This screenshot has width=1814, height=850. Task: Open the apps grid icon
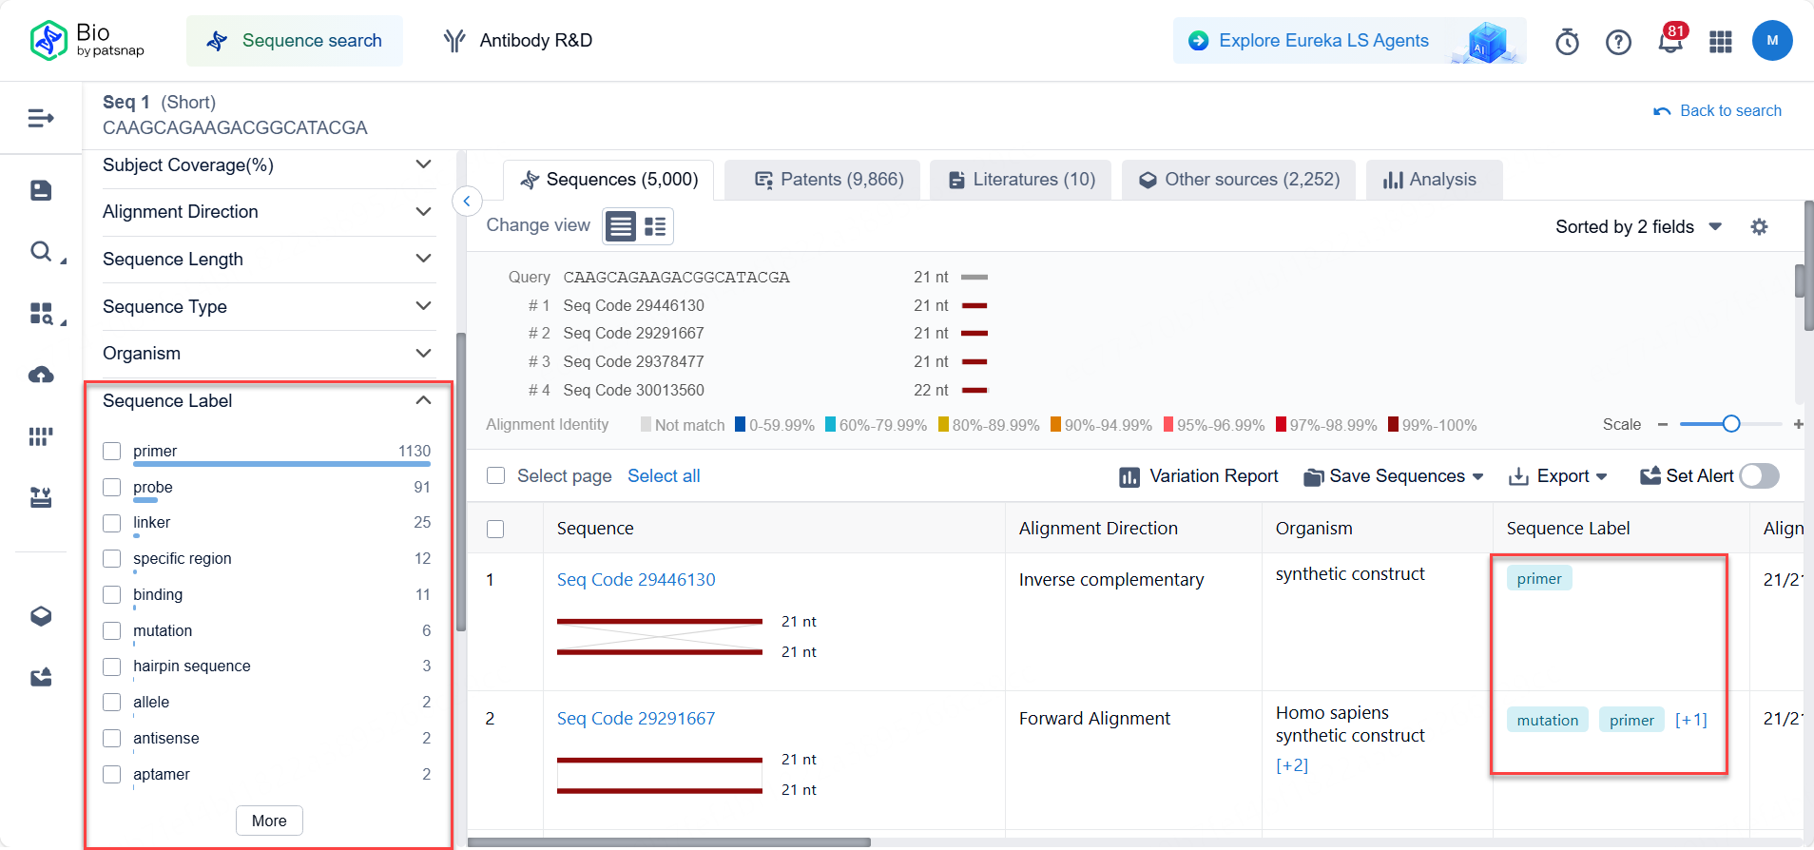1721,42
